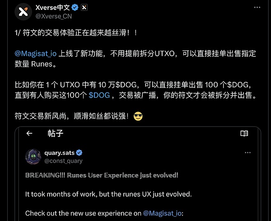Open the @Magisat_io mention in Chinese post

(x=36, y=54)
